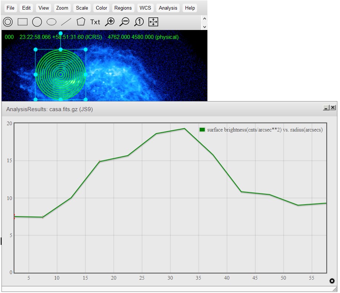
Task: Select the ellipse region tool
Action: 51,22
